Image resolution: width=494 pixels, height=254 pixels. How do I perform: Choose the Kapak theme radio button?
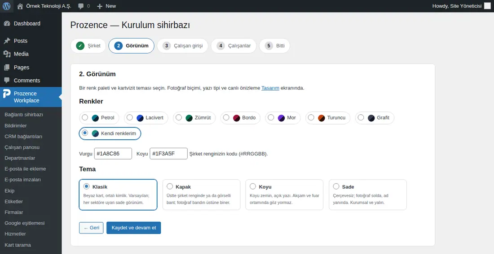pyautogui.click(x=170, y=186)
